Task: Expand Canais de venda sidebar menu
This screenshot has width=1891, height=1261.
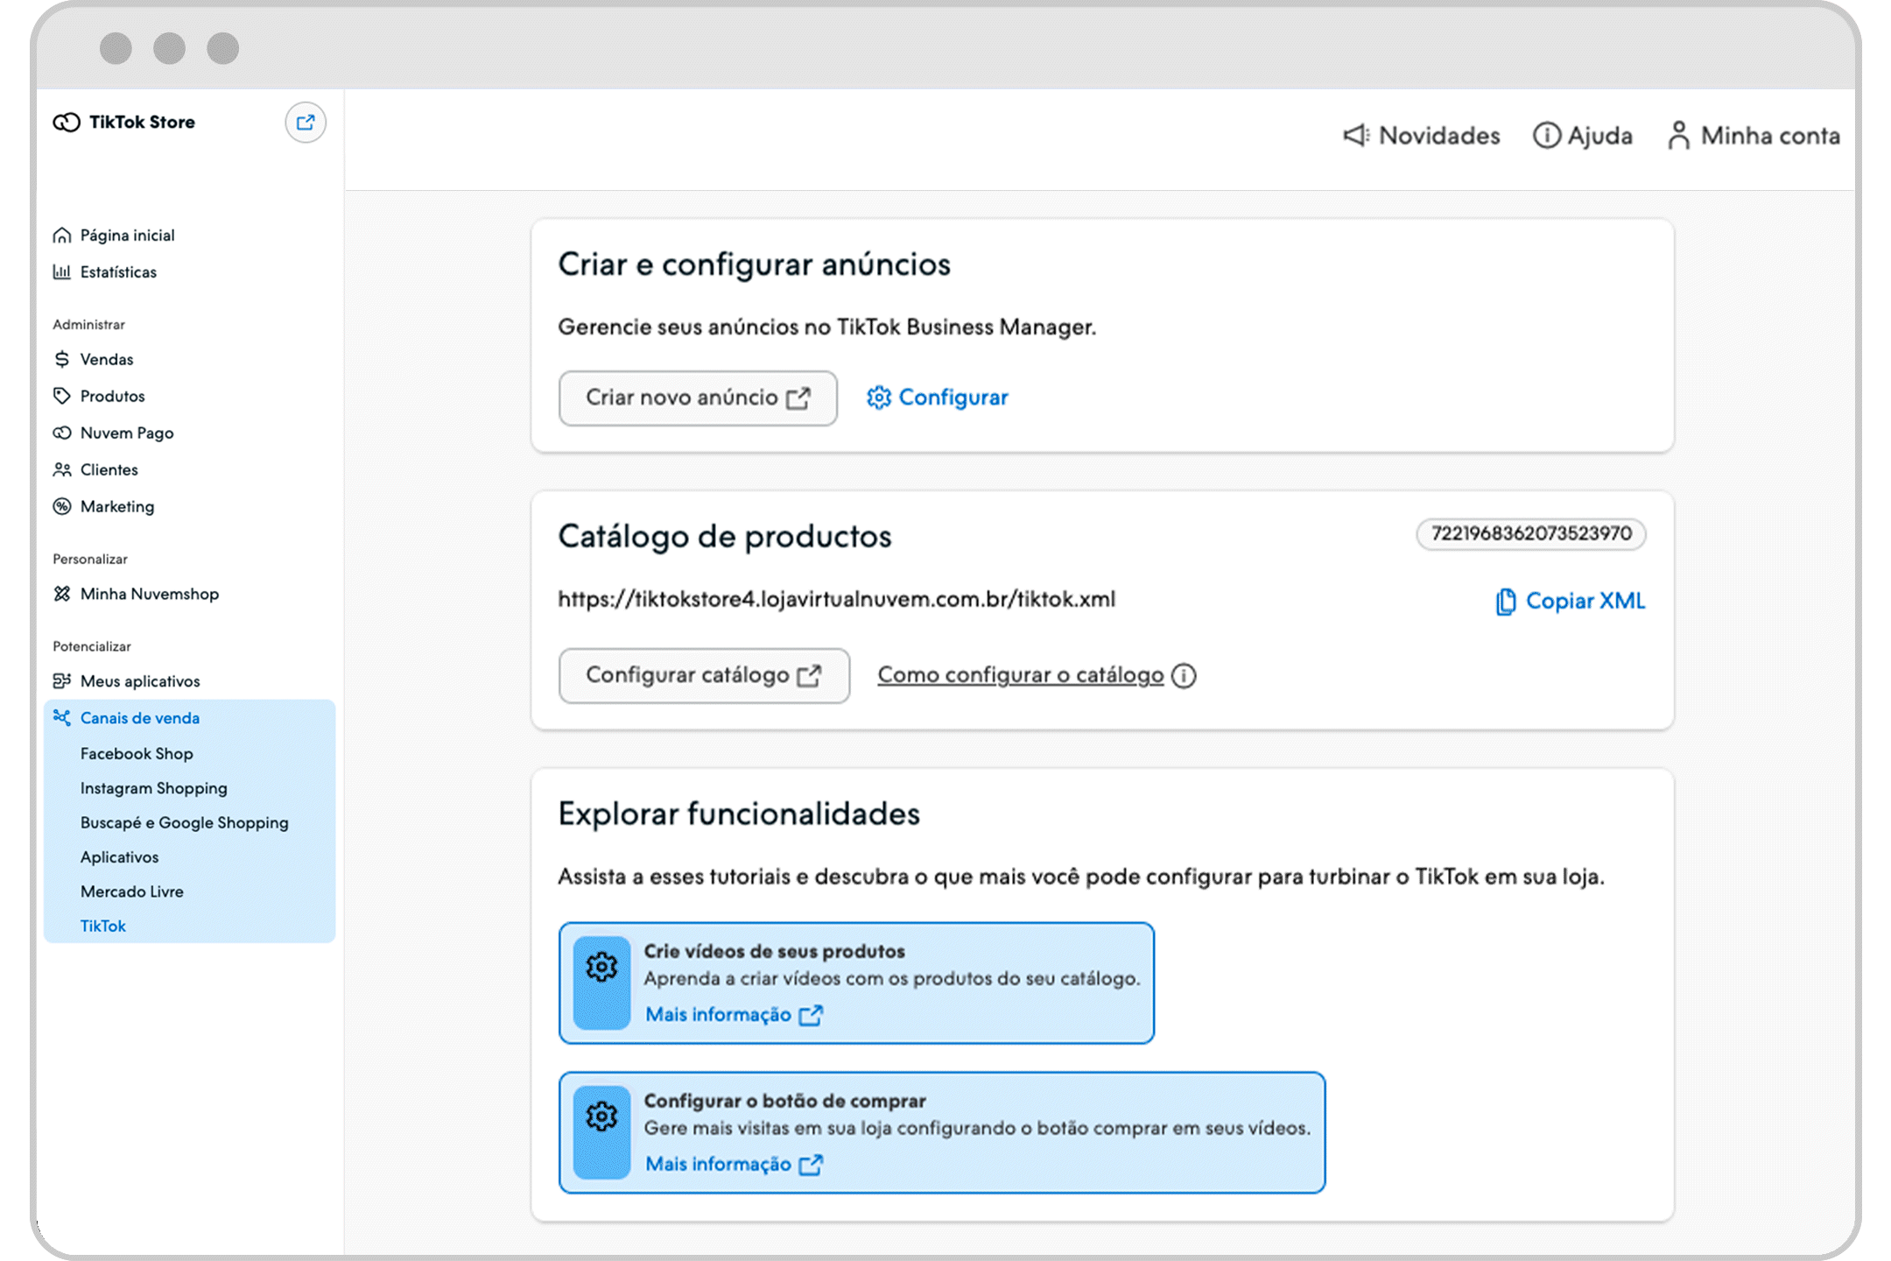Action: pos(139,718)
